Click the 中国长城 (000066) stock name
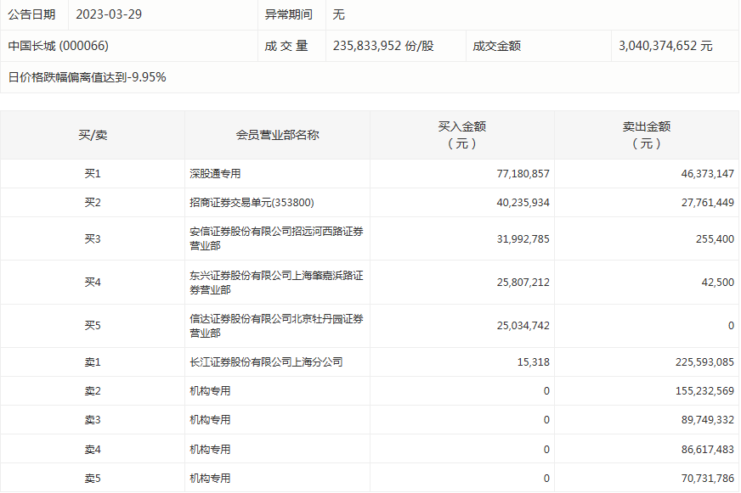 59,46
